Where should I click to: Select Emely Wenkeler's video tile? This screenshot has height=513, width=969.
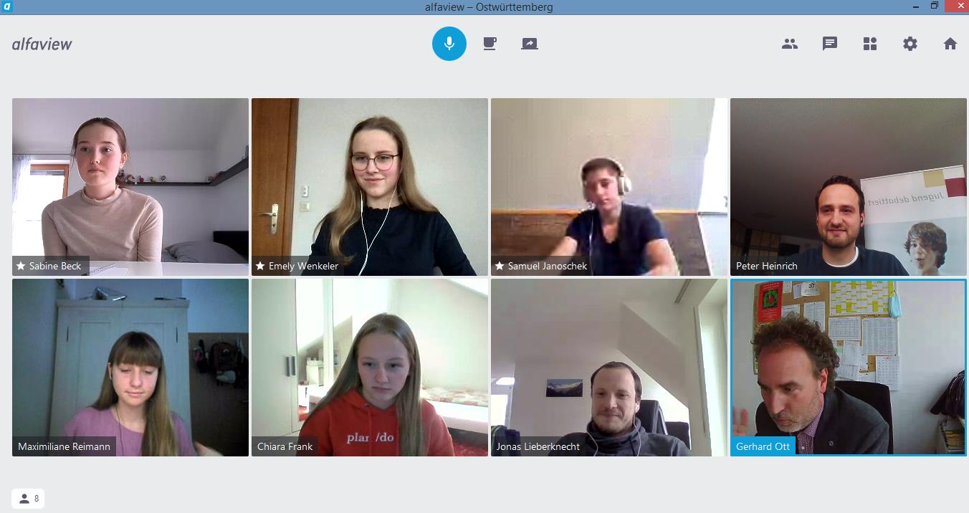(x=370, y=187)
